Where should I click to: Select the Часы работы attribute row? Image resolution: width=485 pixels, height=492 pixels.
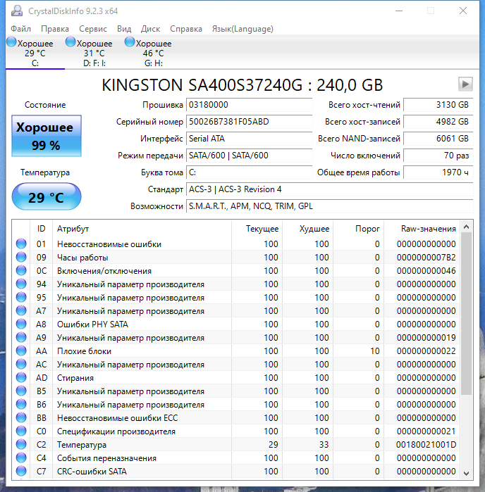click(x=141, y=258)
